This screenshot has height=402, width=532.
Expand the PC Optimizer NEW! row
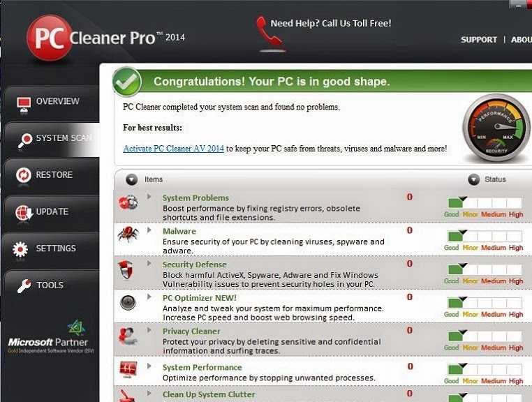(149, 297)
